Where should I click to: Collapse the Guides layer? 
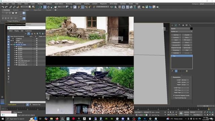point(11,41)
